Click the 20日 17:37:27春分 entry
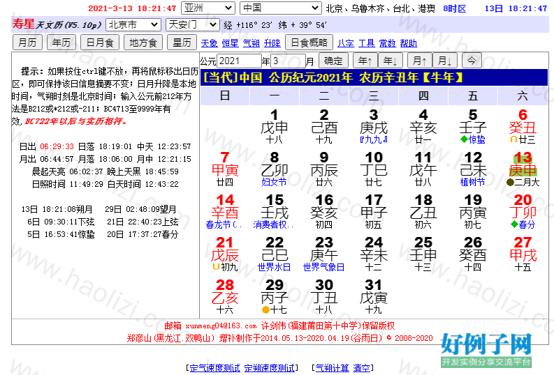 143,234
